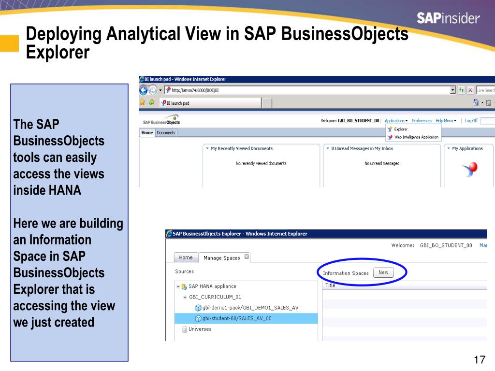Screen dimensions: 495x371
Task: Click the cube icon beside SALES_AV_00
Action: coord(198,319)
